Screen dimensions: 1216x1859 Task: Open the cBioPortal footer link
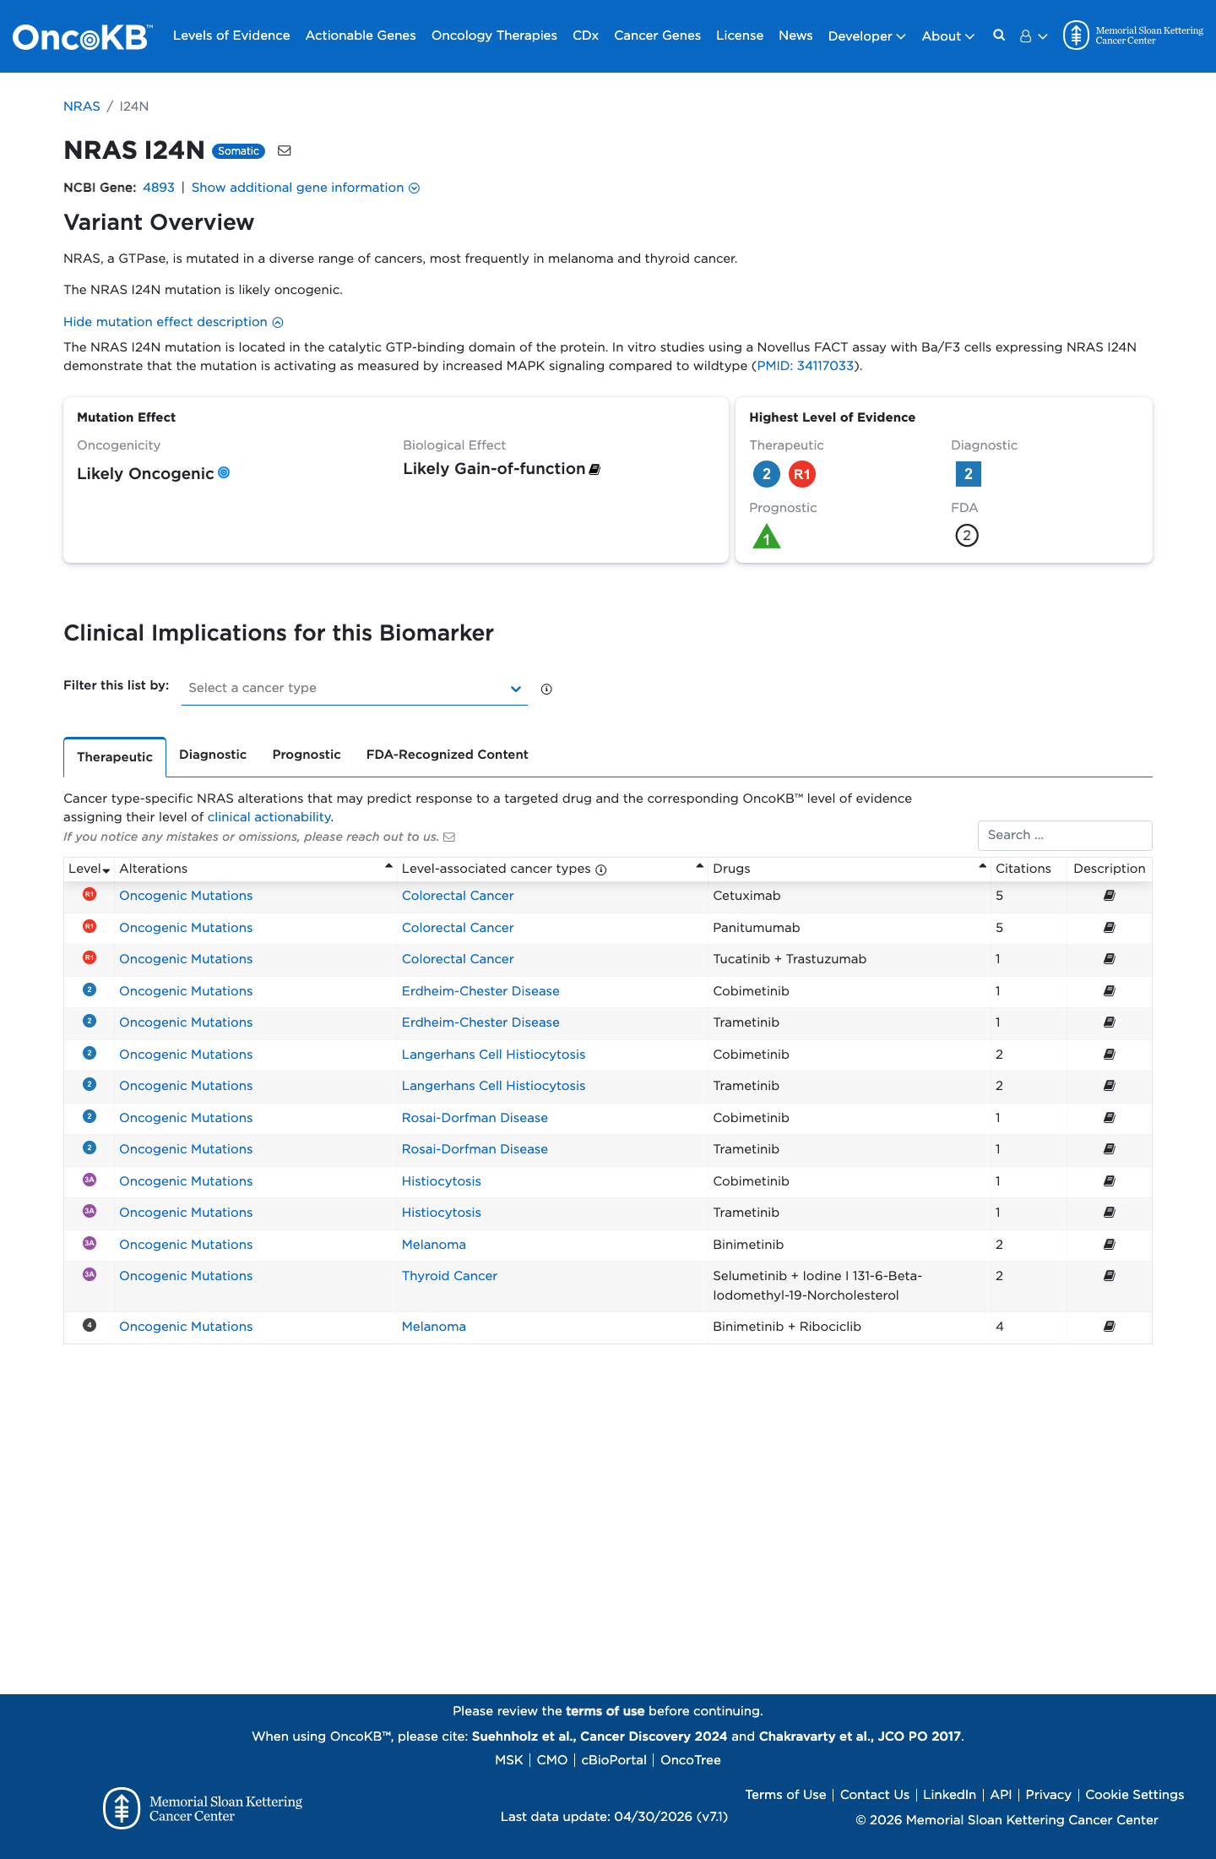pos(614,1760)
